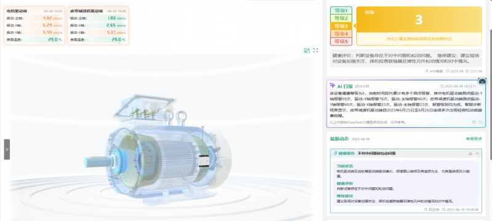Screen dimensions: 492x221
Task: Select the 5.37 mm/s Y-axis vibration value
Action: click(116, 33)
